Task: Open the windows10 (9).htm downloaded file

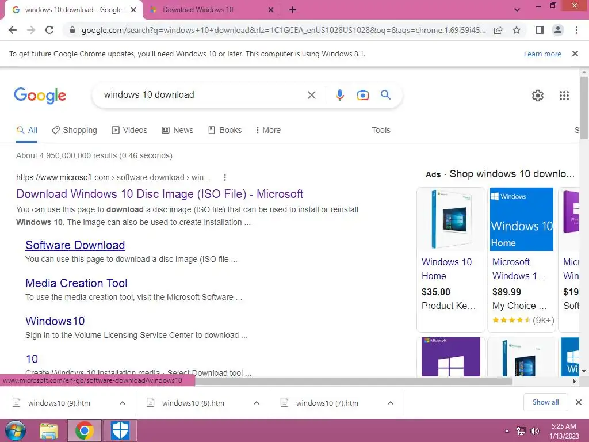Action: (59, 403)
